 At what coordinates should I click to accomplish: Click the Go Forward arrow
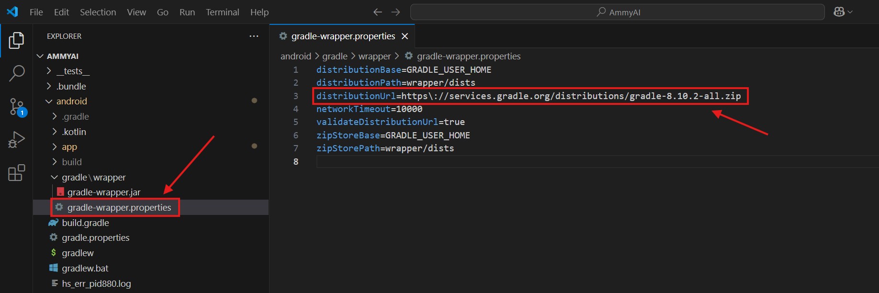[395, 12]
